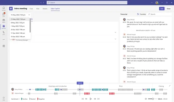Click the top Teams search box
This screenshot has width=174, height=102.
coord(87,2)
